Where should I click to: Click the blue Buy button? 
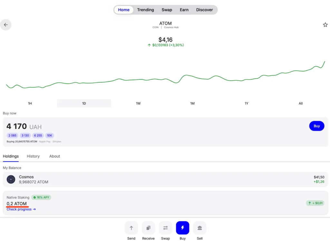point(316,126)
